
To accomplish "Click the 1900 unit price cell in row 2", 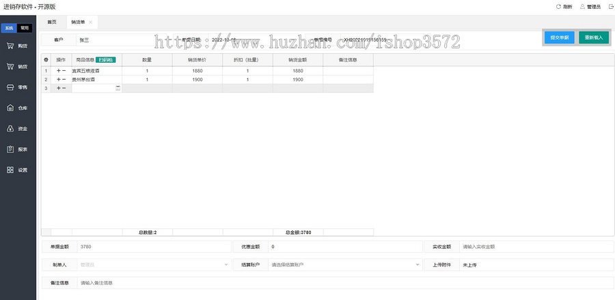I will (x=197, y=79).
